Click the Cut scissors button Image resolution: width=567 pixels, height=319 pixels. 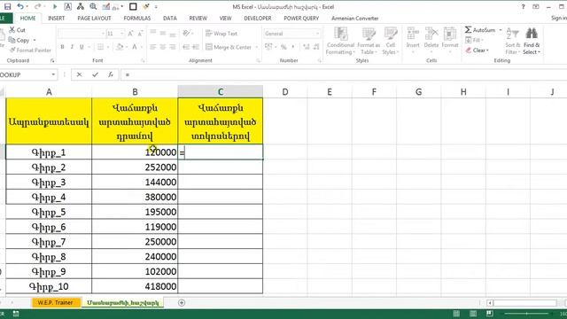tap(17, 30)
